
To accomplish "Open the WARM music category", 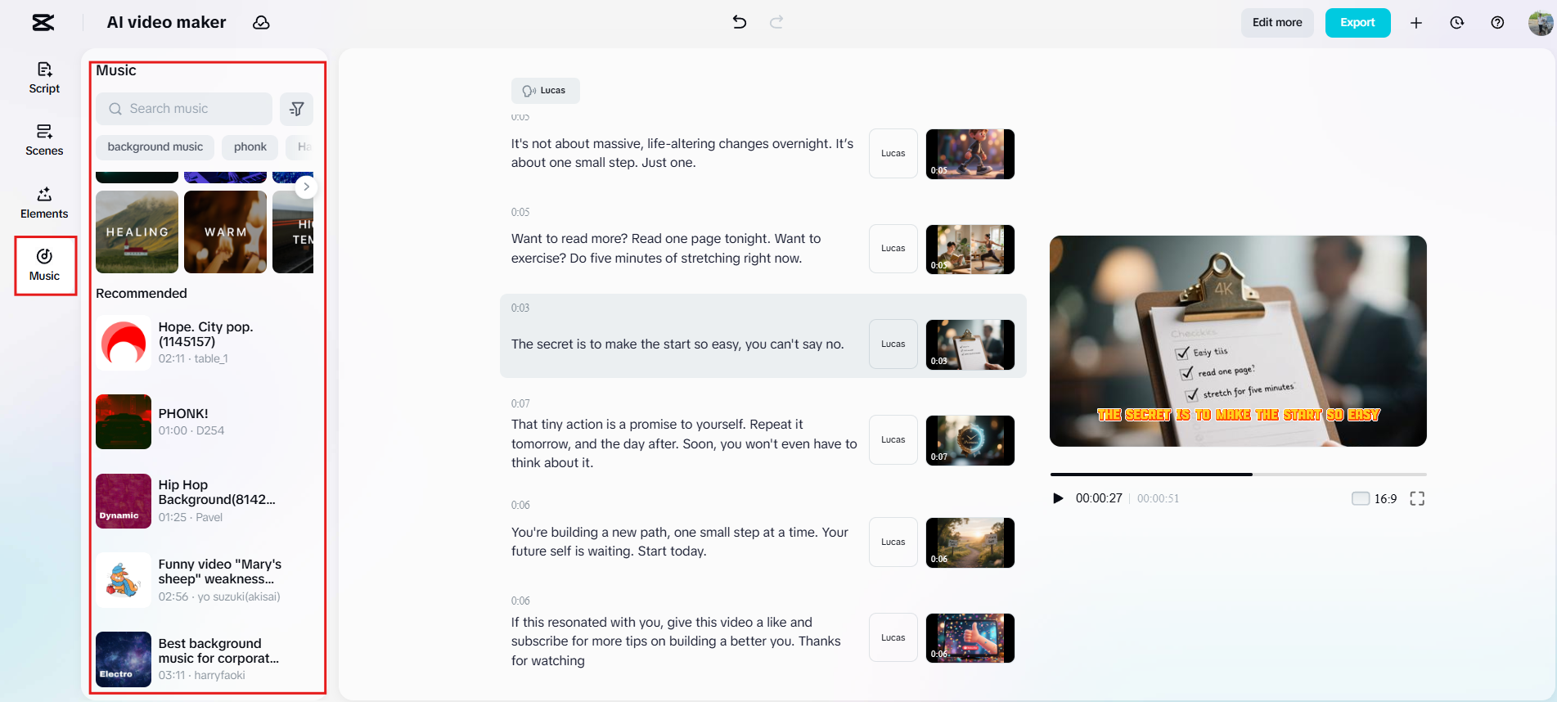I will click(225, 232).
